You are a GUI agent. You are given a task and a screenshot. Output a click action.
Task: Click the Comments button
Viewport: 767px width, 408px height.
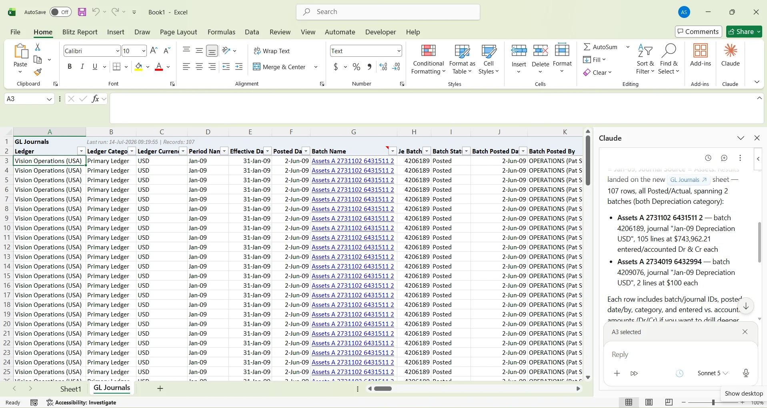698,32
